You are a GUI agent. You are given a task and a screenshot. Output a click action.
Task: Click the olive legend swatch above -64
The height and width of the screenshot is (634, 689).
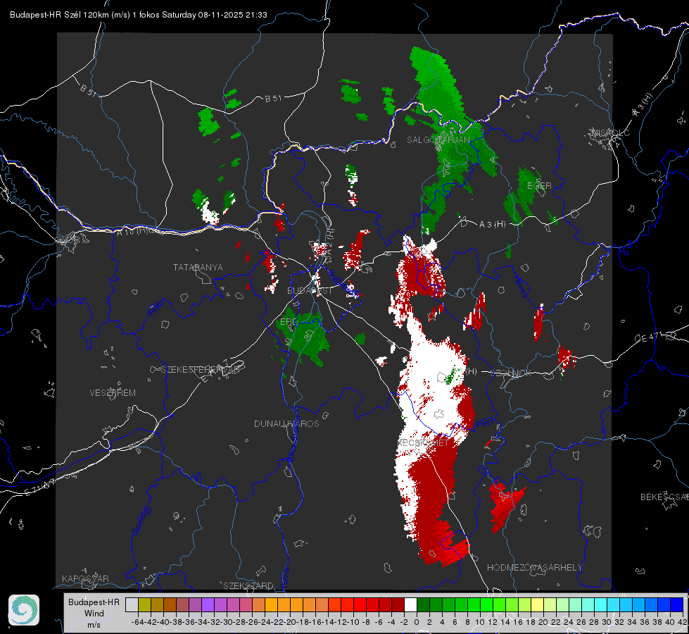(x=144, y=604)
